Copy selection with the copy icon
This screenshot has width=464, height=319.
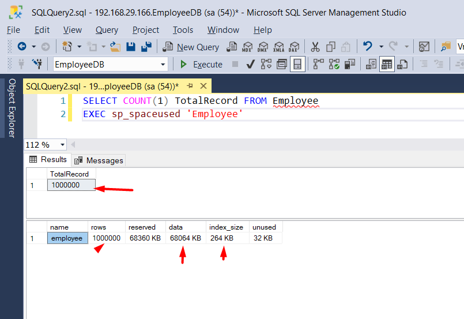click(330, 47)
